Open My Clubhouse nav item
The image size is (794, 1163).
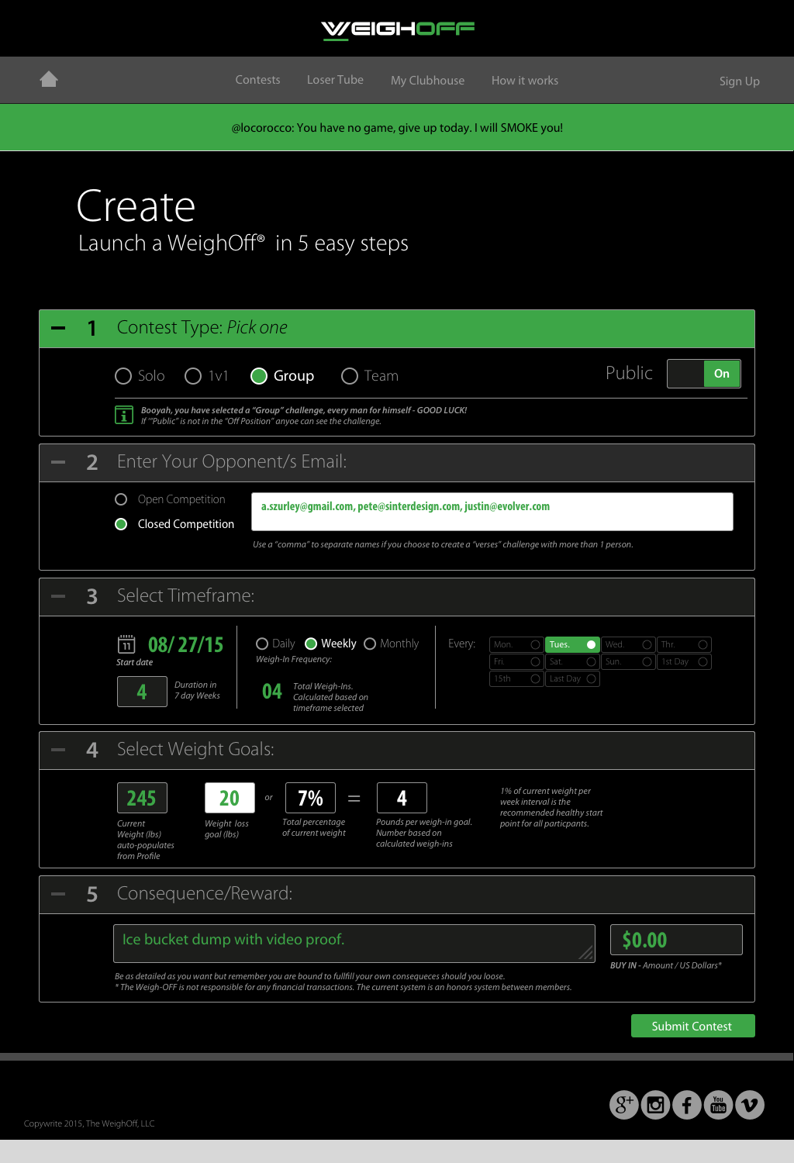427,81
